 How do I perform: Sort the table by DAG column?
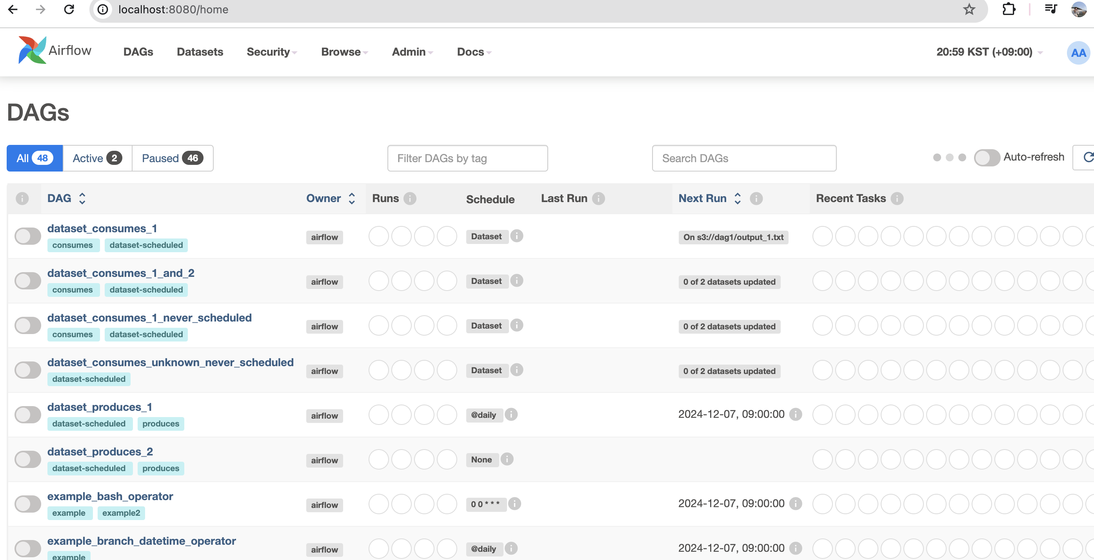67,198
